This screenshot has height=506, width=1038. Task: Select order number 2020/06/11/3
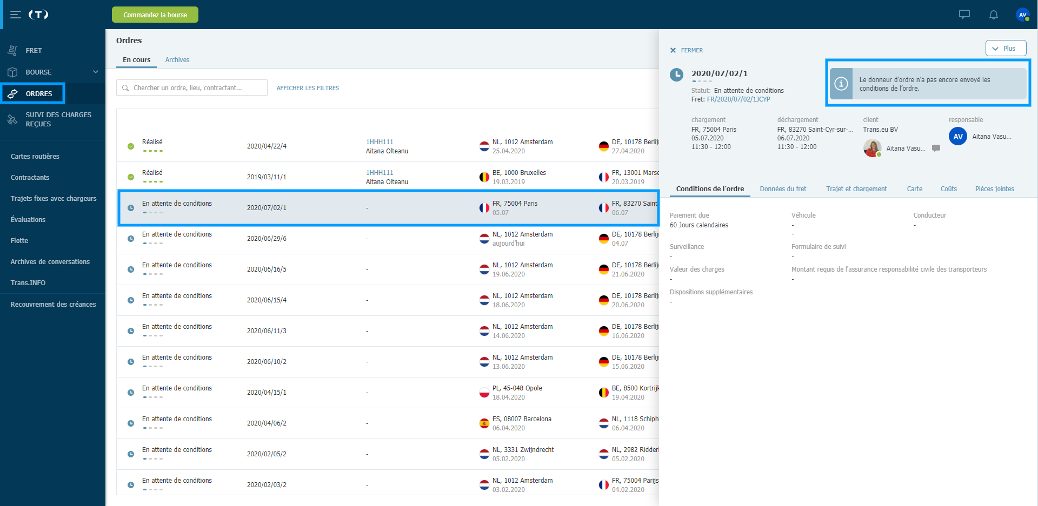coord(267,331)
